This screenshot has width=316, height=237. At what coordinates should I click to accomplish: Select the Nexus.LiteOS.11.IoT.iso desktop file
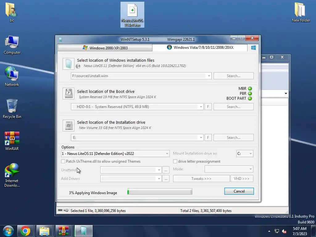click(132, 15)
